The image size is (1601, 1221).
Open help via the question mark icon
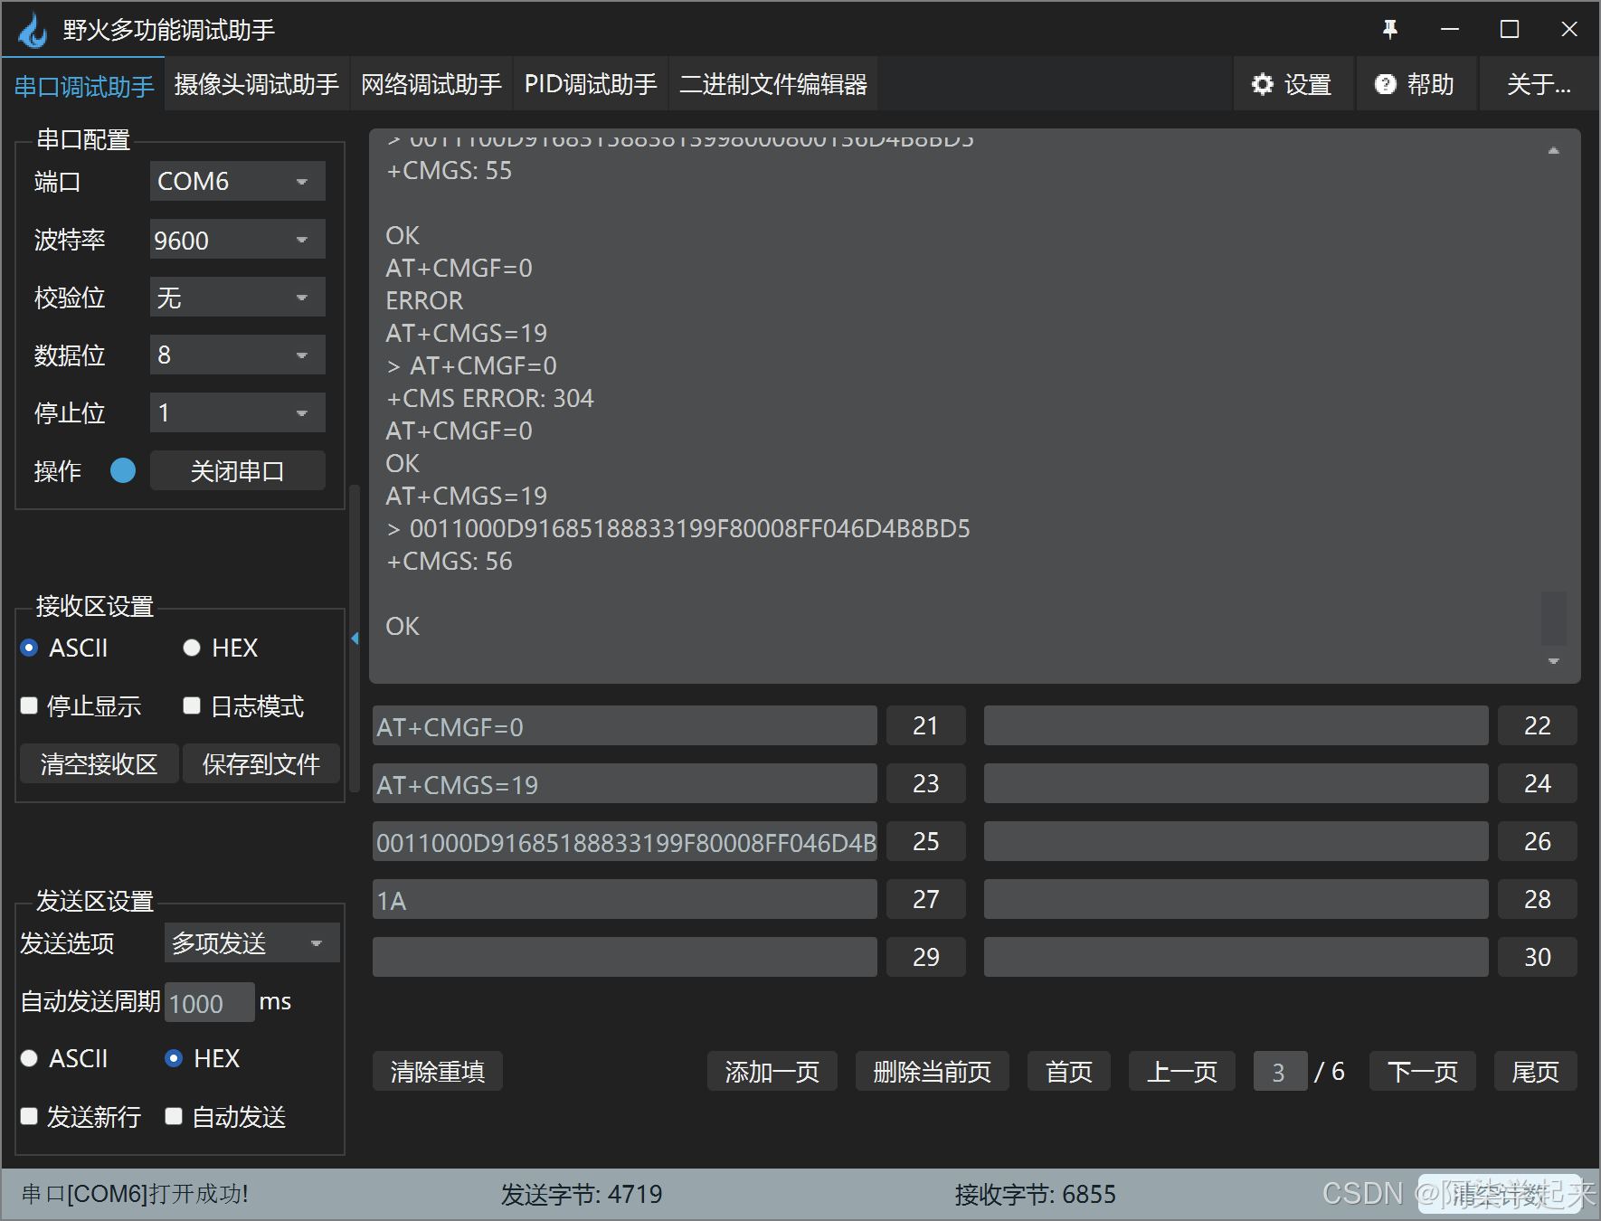pyautogui.click(x=1385, y=84)
